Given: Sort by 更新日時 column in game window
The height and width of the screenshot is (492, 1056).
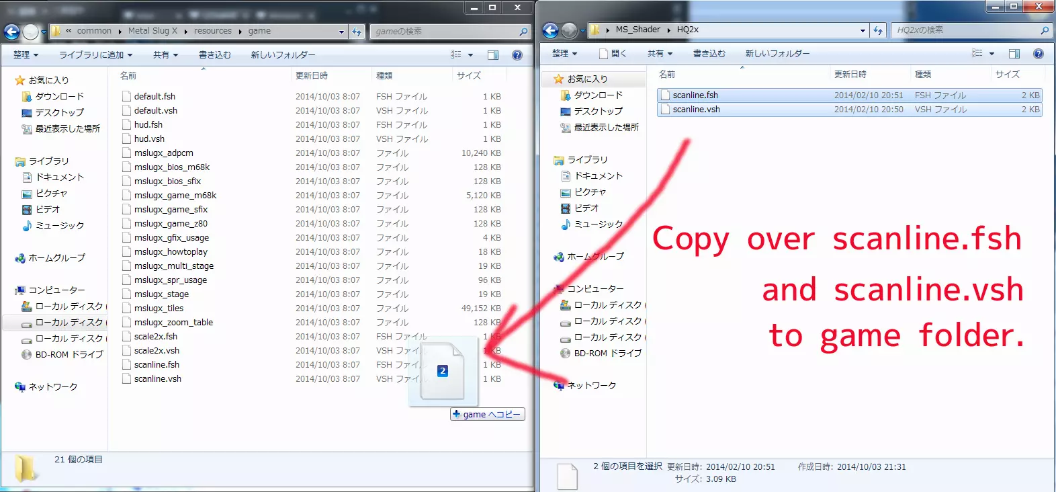Looking at the screenshot, I should coord(312,76).
